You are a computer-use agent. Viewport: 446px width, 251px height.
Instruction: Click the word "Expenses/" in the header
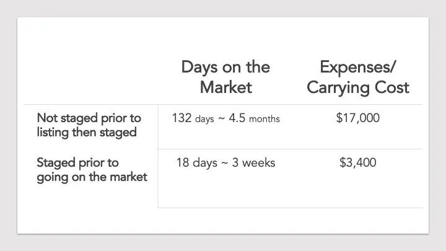[x=358, y=67]
